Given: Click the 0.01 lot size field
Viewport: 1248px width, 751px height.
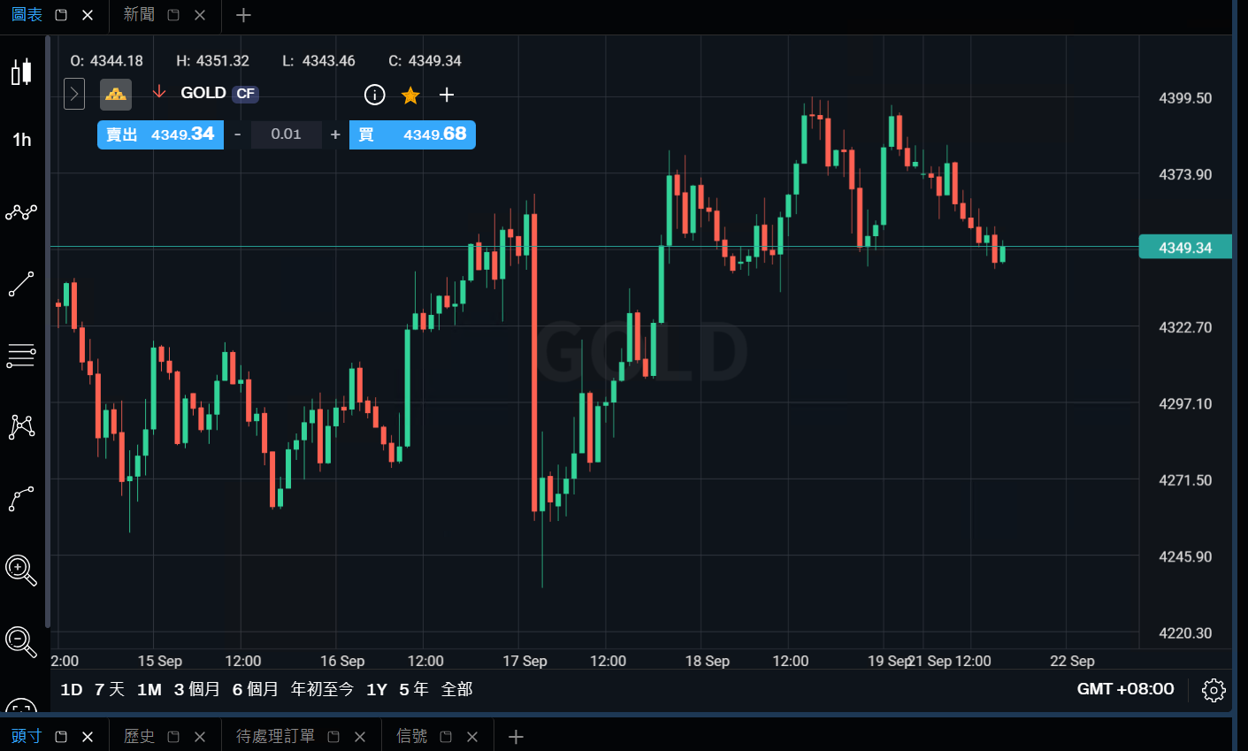Looking at the screenshot, I should (286, 134).
